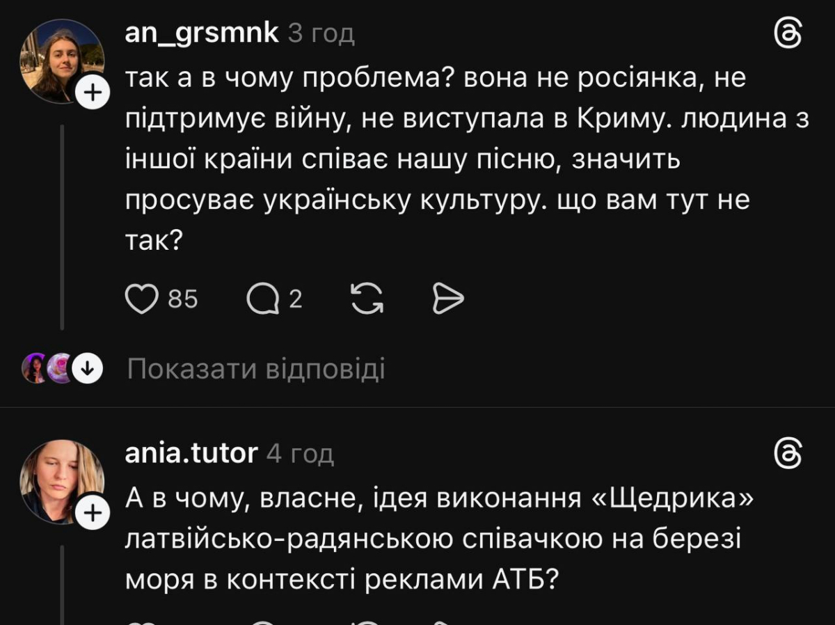
Task: Like the an_grsmnk comment with heart icon
Action: click(141, 299)
